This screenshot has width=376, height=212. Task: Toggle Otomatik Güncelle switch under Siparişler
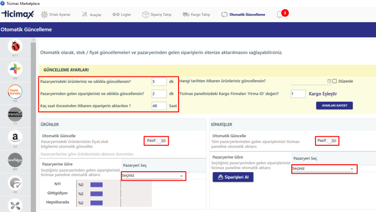click(332, 140)
